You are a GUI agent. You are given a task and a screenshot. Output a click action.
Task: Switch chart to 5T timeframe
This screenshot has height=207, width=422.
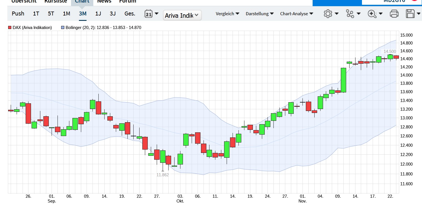(51, 14)
